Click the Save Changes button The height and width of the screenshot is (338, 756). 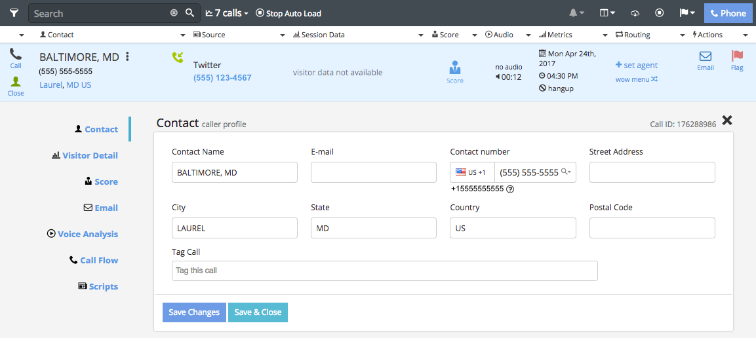coord(194,312)
